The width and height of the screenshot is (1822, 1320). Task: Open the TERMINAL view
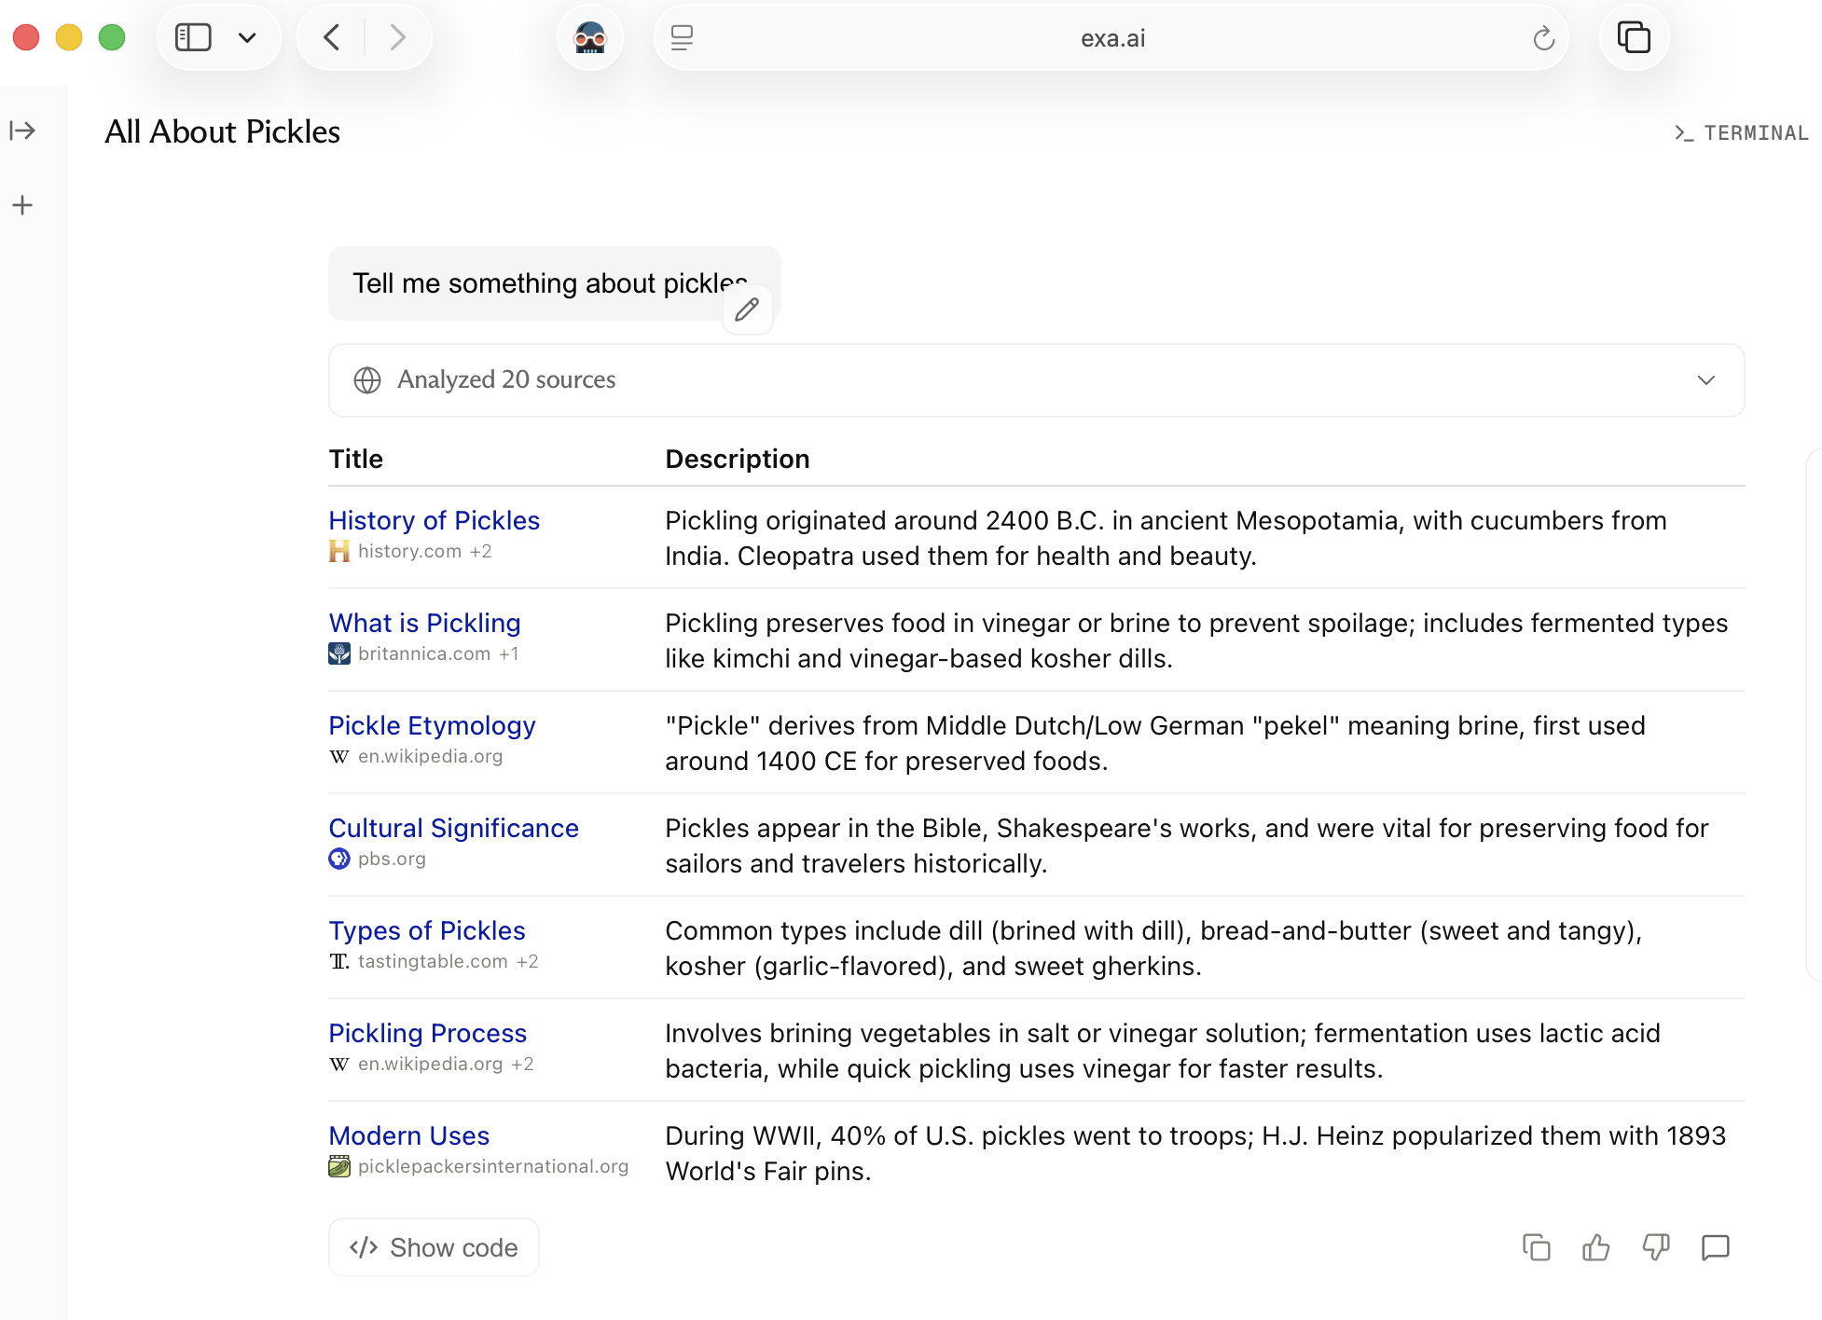pyautogui.click(x=1741, y=133)
